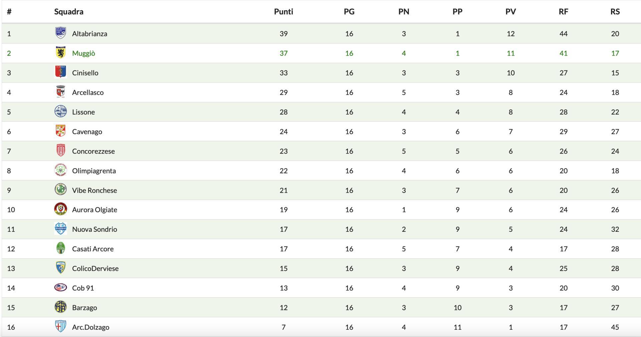Click the Aurora Olgiate round crest
The height and width of the screenshot is (337, 641).
pos(60,209)
